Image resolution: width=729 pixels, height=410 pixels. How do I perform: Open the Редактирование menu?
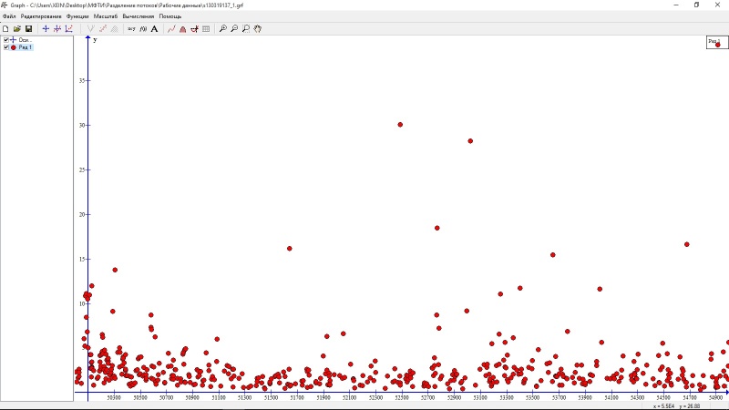coord(41,16)
